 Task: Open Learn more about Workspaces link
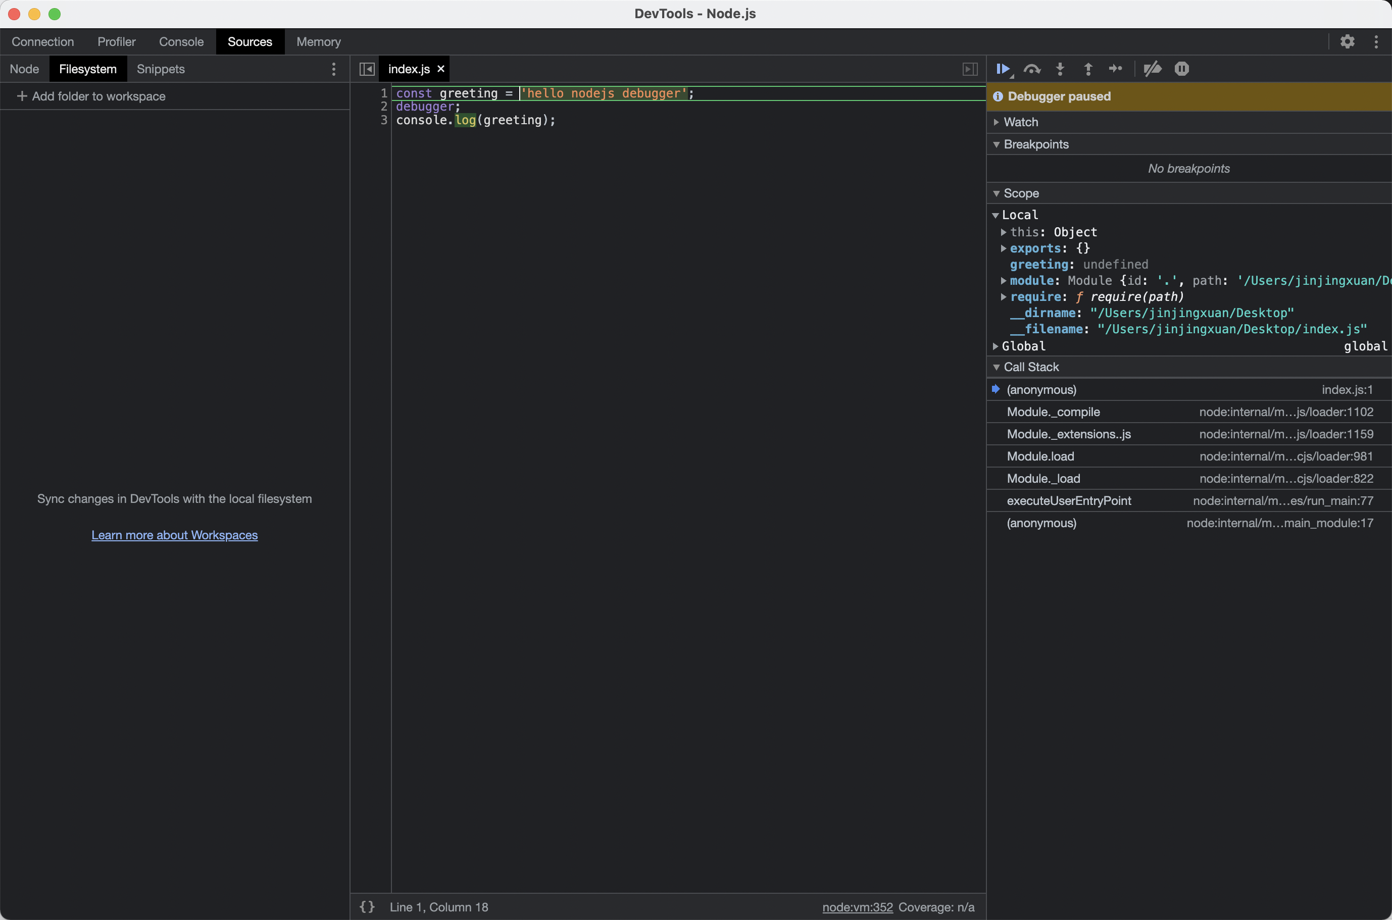175,534
